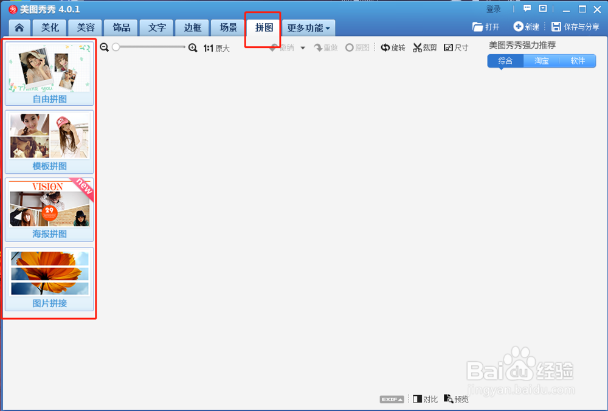Click the zoom in magnifier icon
Viewport: 608px width, 411px height.
click(193, 47)
